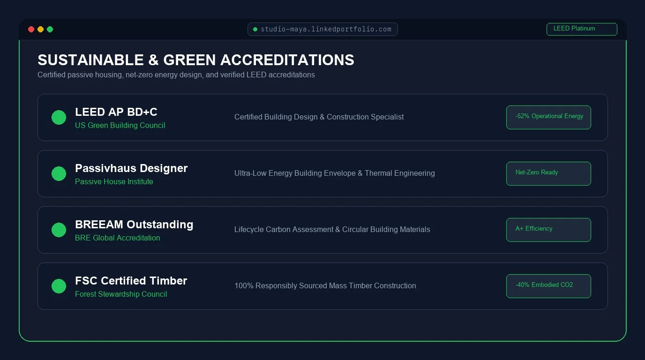This screenshot has height=360, width=645.
Task: Click the green dot beside BREEAM Outstanding
Action: 59,230
